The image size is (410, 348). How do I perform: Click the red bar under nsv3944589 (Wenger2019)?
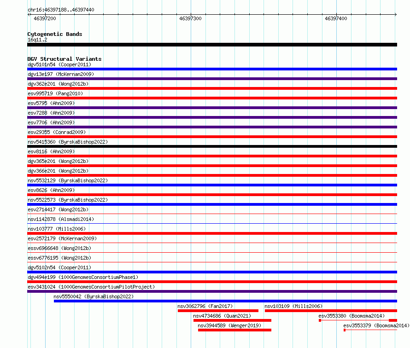click(235, 330)
